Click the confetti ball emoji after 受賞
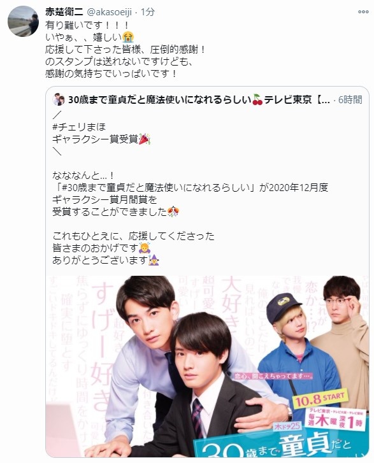This screenshot has width=374, height=463. point(173,211)
